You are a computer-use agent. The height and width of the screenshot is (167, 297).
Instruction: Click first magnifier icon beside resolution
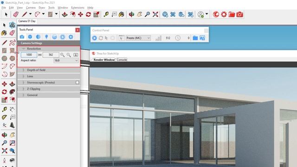[x=62, y=55]
